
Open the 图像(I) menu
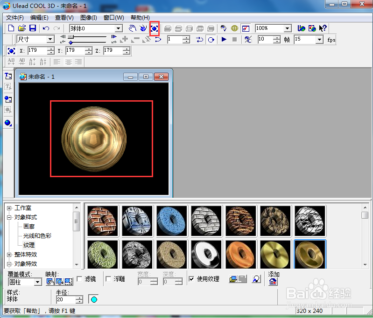tap(89, 18)
